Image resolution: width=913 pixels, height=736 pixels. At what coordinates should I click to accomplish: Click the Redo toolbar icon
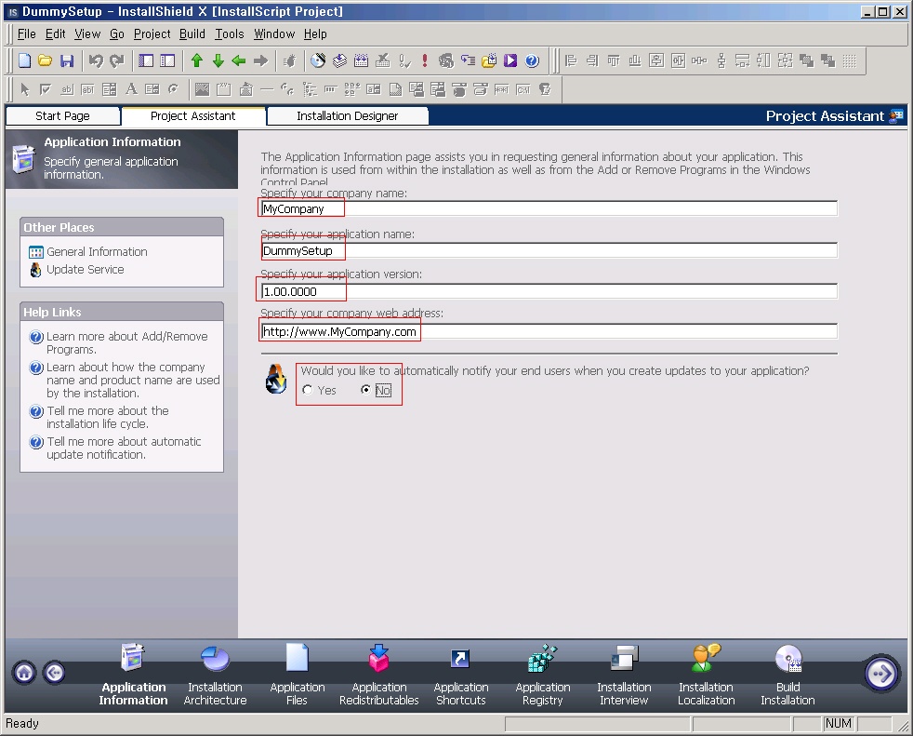pyautogui.click(x=117, y=60)
